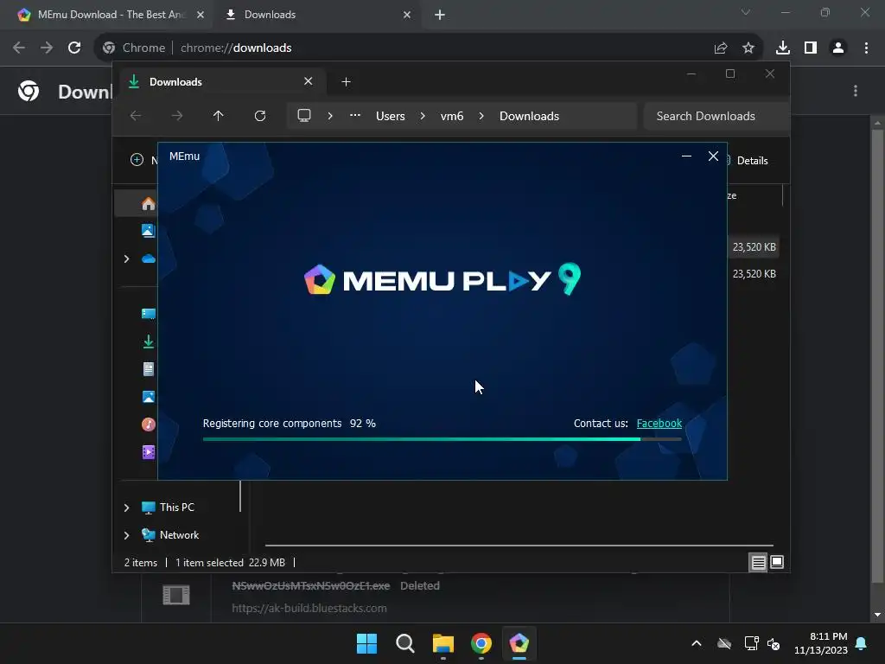The width and height of the screenshot is (885, 664).
Task: Show hidden system tray icons
Action: (697, 643)
